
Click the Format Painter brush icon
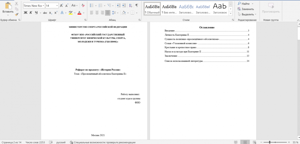[x=16, y=14]
